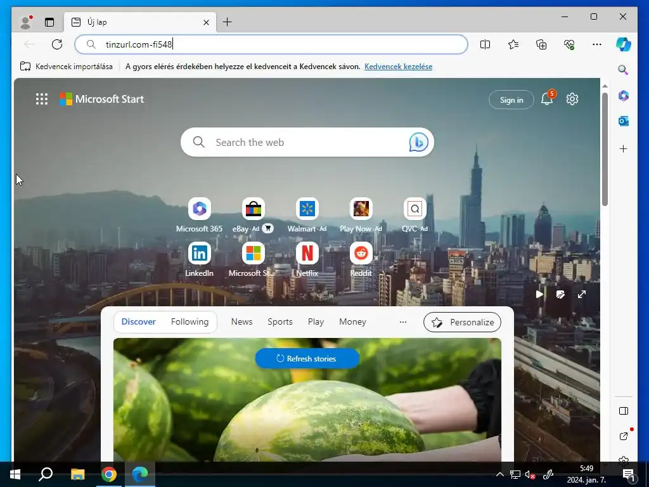Click the Refresh page icon
The height and width of the screenshot is (487, 649).
click(56, 44)
